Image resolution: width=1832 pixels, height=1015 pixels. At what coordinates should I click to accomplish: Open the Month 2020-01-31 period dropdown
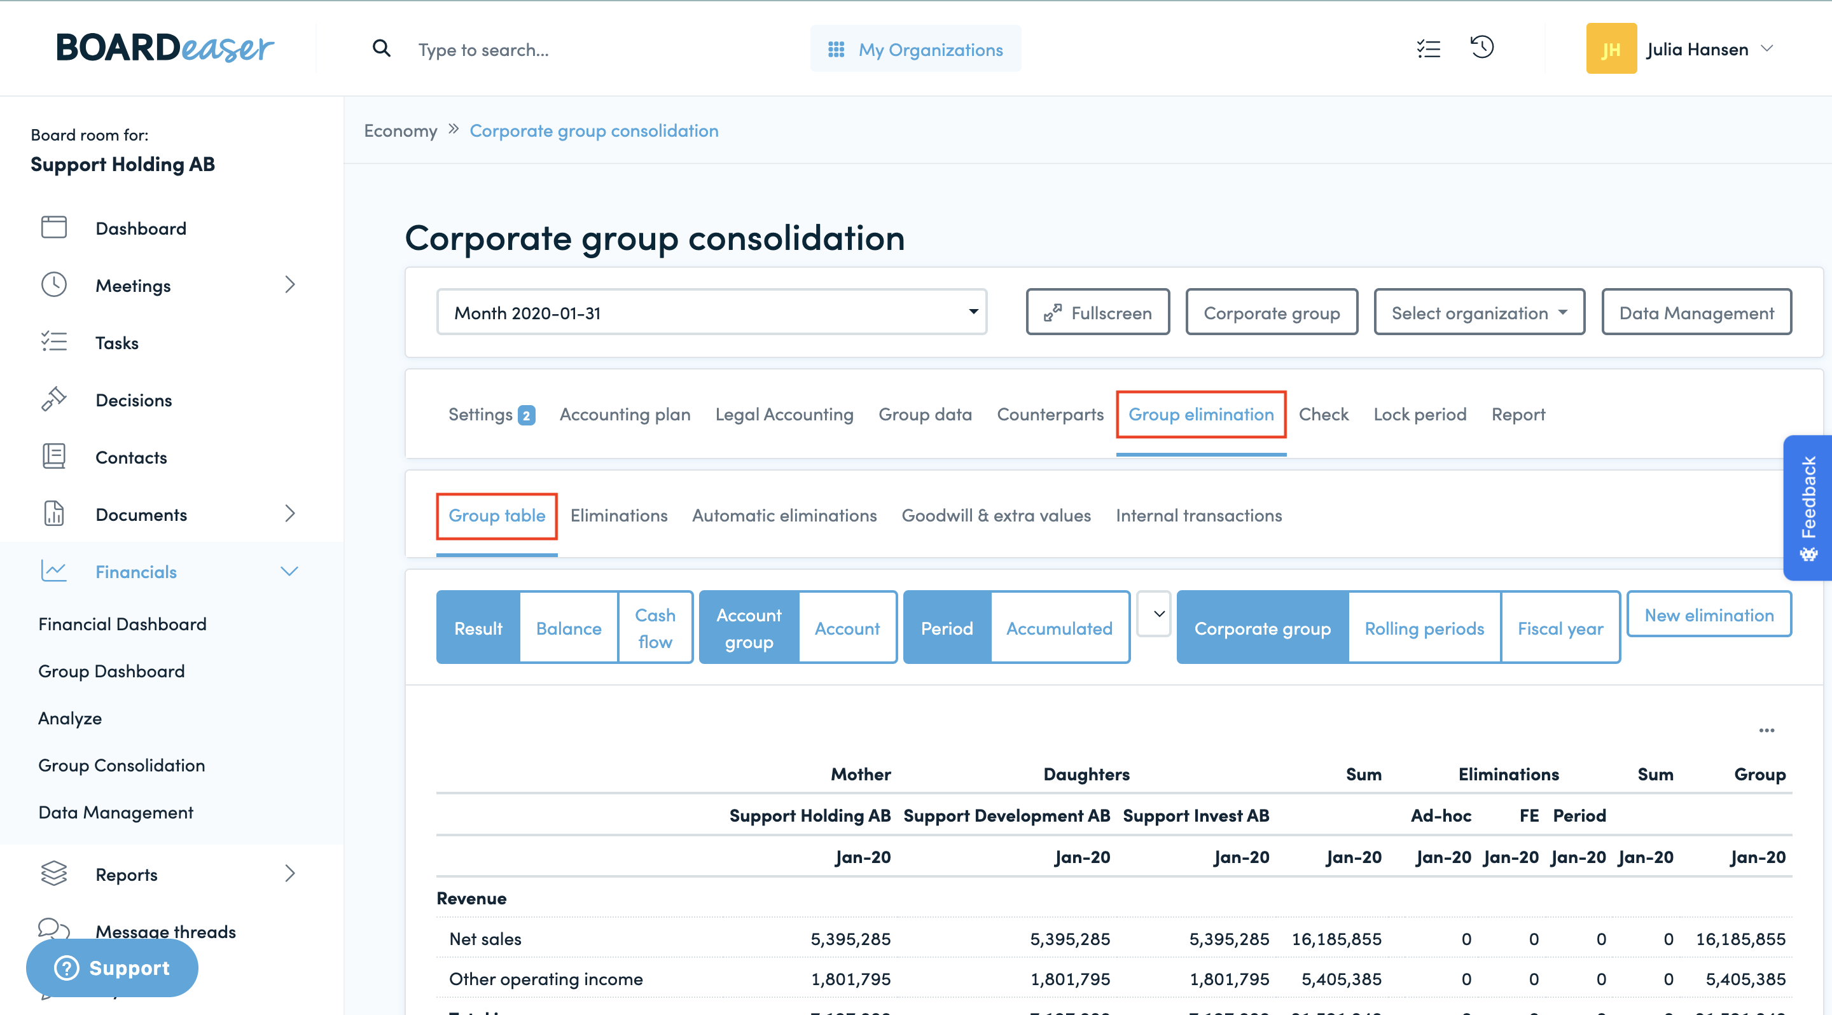click(711, 312)
